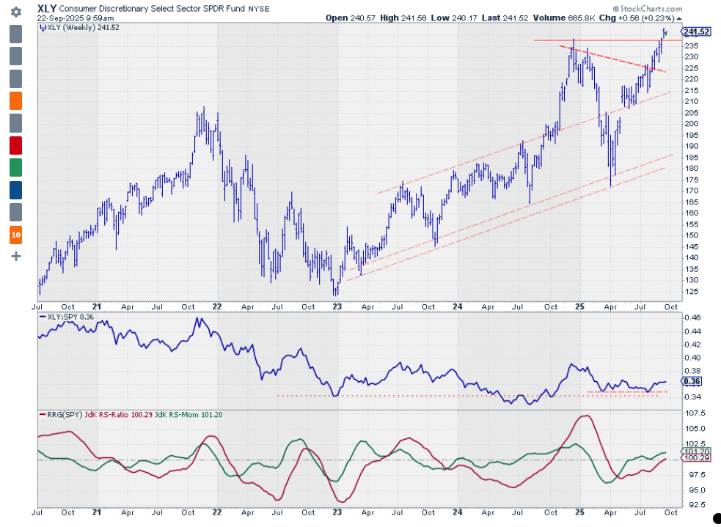
Task: Click the gray square below the blue square
Action: [16, 213]
